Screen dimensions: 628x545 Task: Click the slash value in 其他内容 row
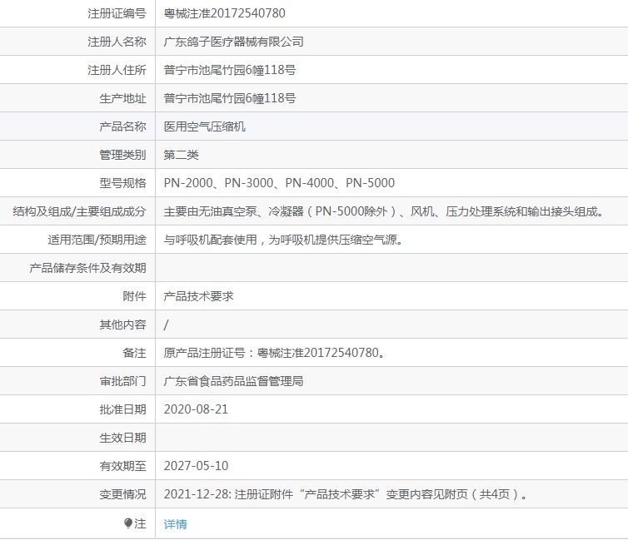(167, 325)
